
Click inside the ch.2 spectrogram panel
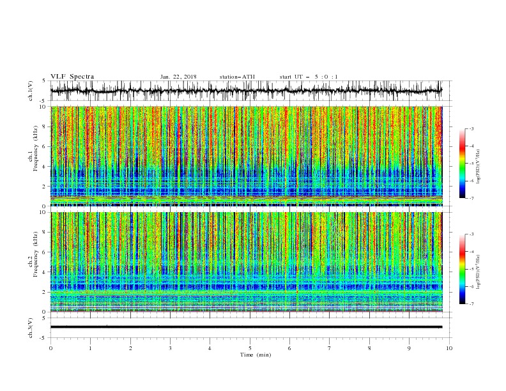(246, 262)
